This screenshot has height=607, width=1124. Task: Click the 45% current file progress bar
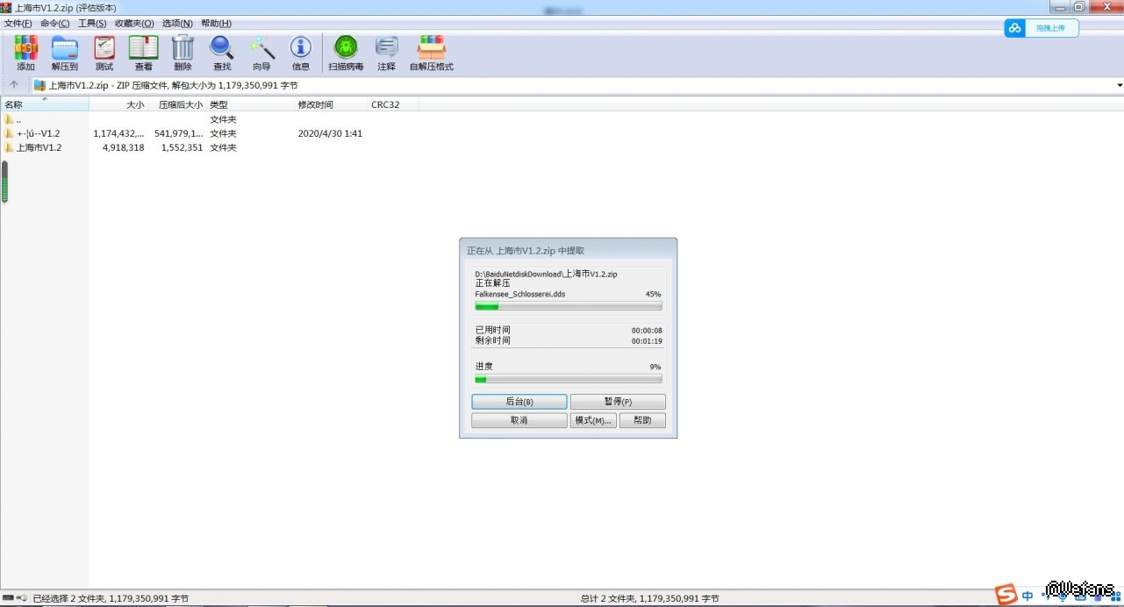tap(569, 307)
